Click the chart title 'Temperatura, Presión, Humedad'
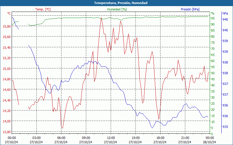This screenshot has height=145, width=233. [121, 3]
